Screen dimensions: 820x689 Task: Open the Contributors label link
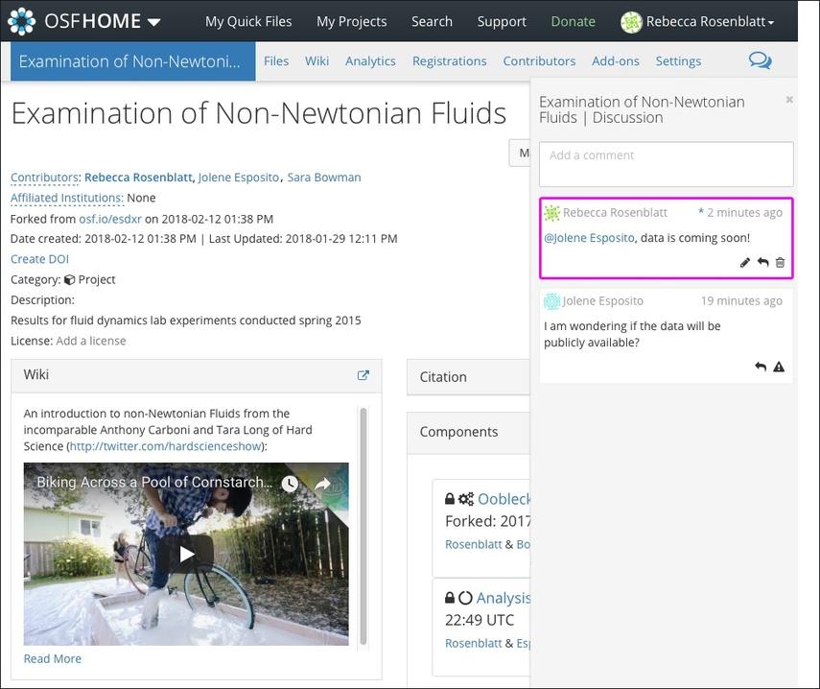[x=44, y=178]
